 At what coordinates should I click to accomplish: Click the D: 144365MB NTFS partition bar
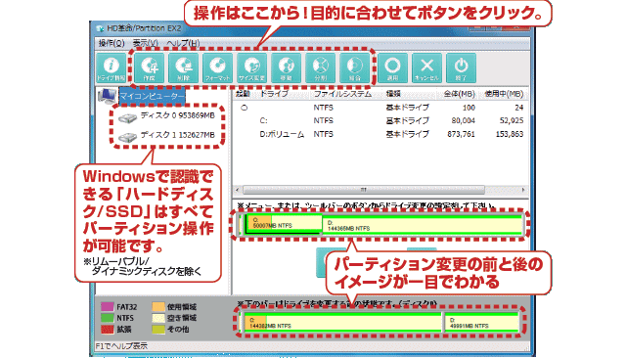422,226
